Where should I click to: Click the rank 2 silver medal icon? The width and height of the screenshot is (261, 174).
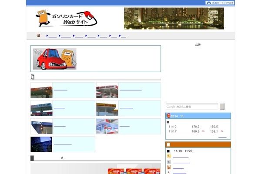169,162
